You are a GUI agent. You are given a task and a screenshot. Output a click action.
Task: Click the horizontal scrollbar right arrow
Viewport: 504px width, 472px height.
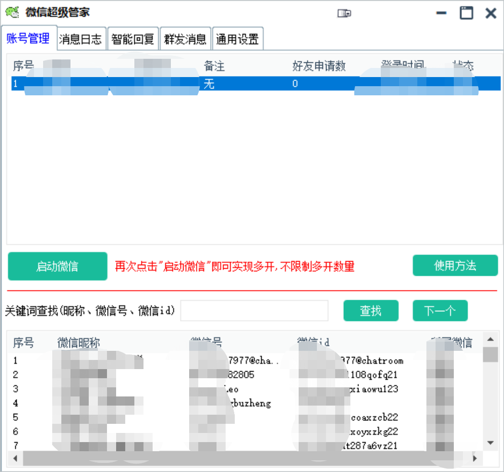click(x=475, y=458)
